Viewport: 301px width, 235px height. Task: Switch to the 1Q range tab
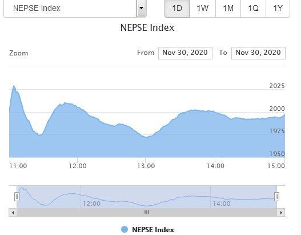(x=253, y=8)
